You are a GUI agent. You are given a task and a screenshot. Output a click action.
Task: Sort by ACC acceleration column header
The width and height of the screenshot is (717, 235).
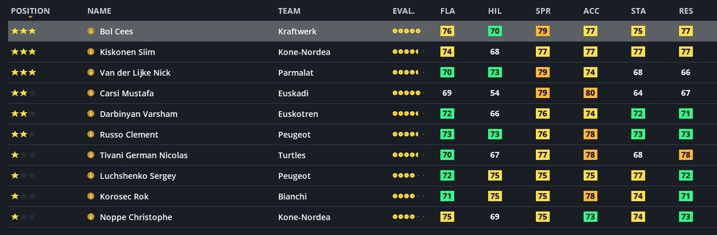(591, 11)
